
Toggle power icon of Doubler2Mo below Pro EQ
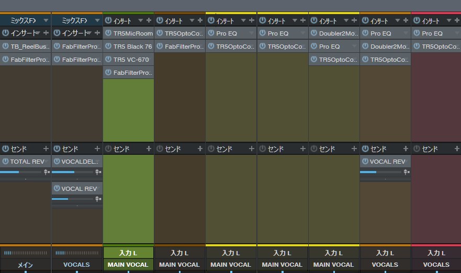click(x=365, y=46)
